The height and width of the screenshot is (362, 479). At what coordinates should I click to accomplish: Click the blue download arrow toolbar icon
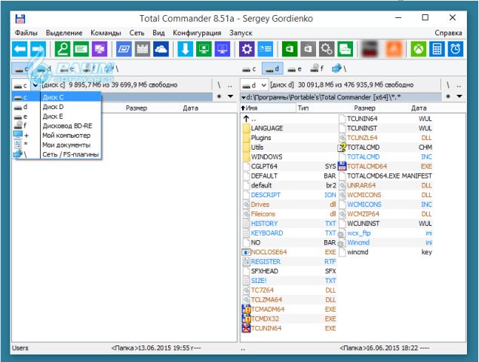pyautogui.click(x=185, y=49)
